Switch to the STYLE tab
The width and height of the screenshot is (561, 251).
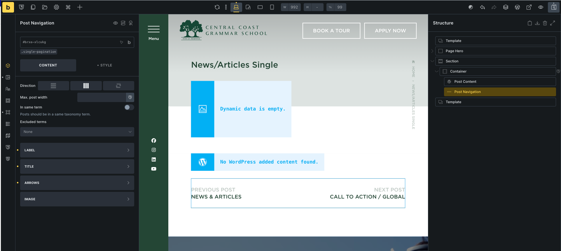click(x=105, y=65)
